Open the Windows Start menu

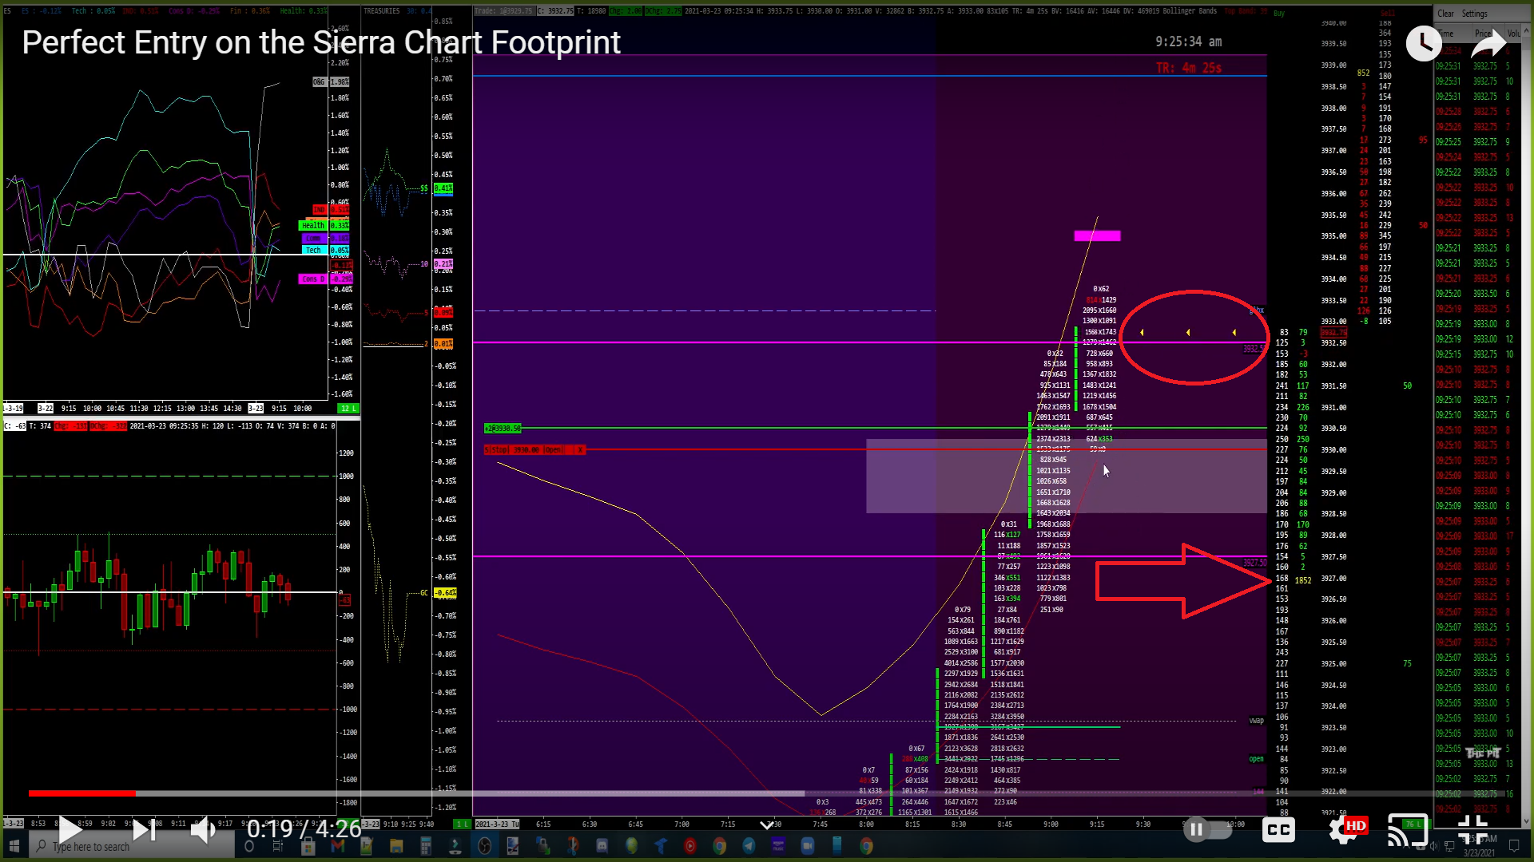[x=14, y=846]
